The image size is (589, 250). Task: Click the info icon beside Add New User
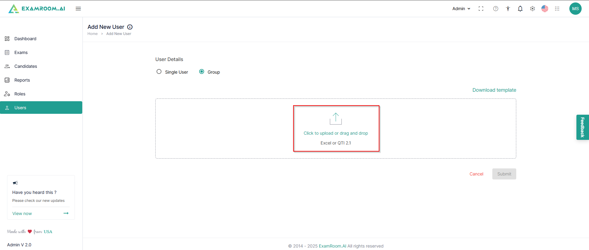(x=130, y=27)
